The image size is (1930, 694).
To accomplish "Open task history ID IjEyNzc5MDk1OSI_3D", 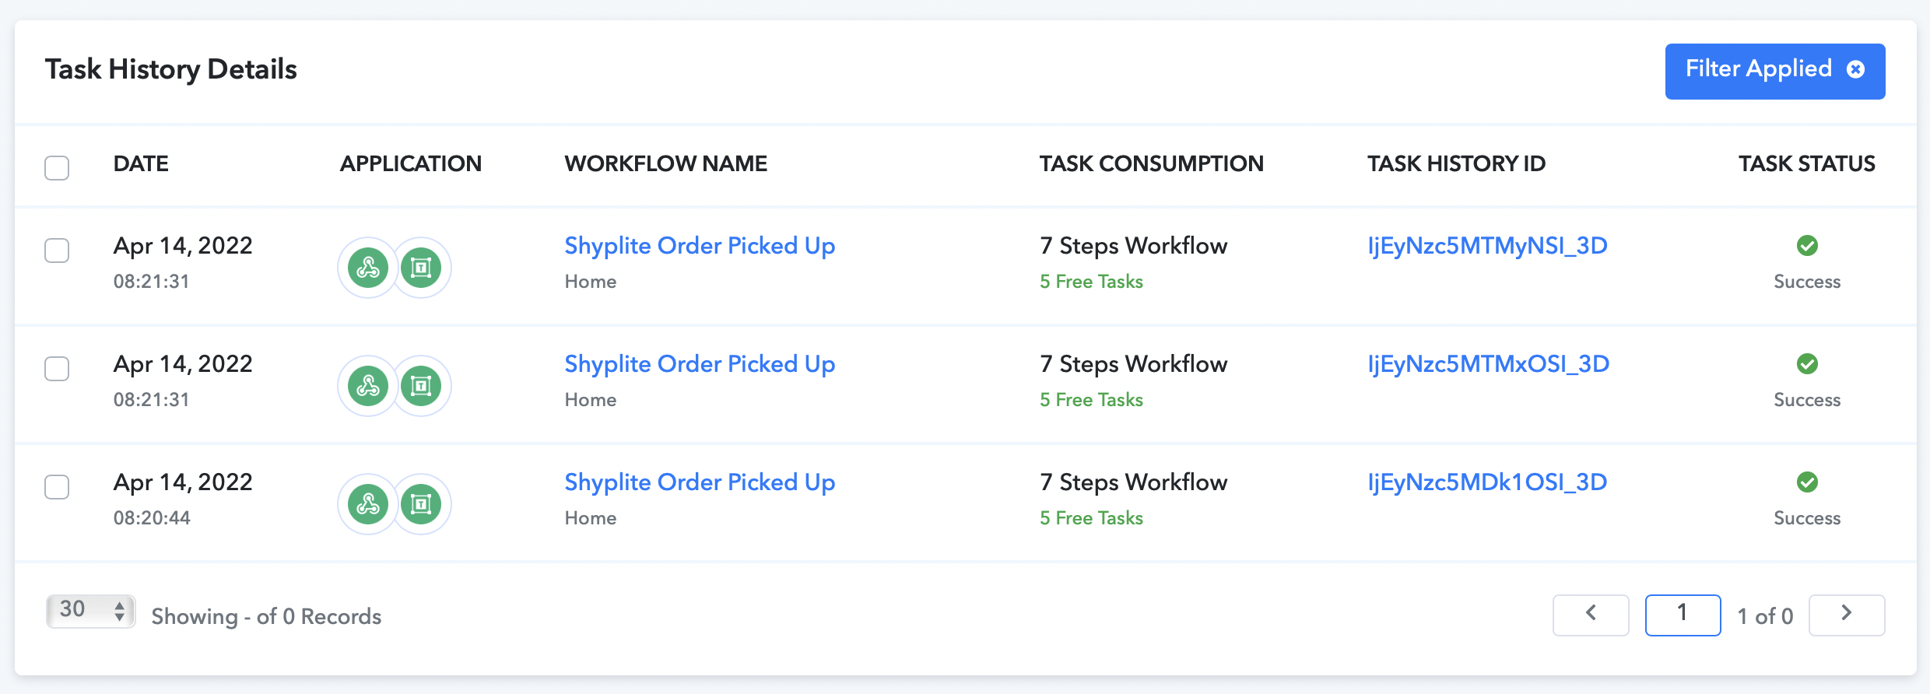I will coord(1487,482).
